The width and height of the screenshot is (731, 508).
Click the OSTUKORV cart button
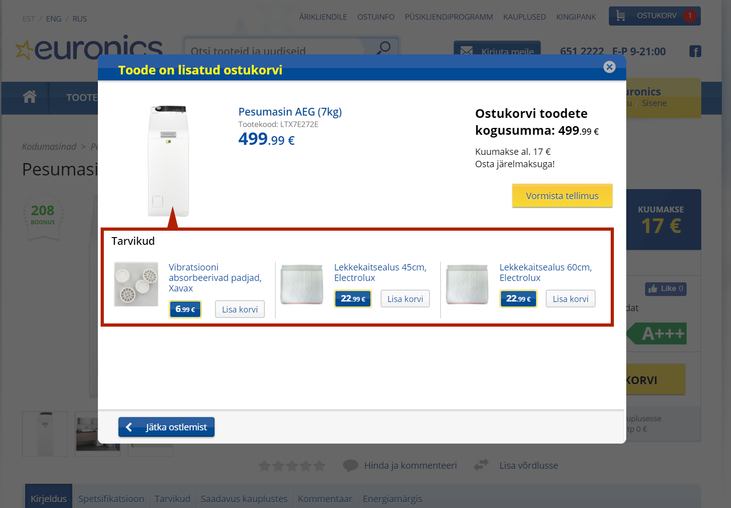coord(655,16)
